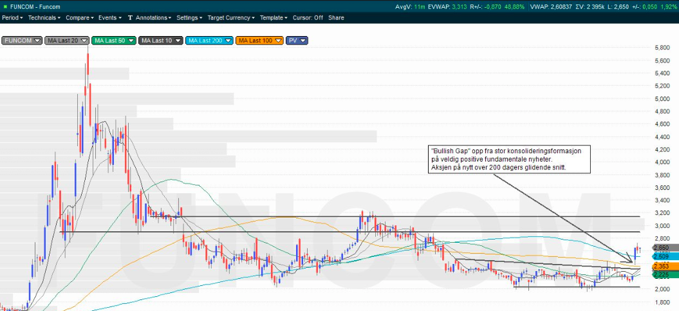The image size is (679, 311).
Task: Open the FUNCOM series dropdown chip
Action: (x=22, y=41)
